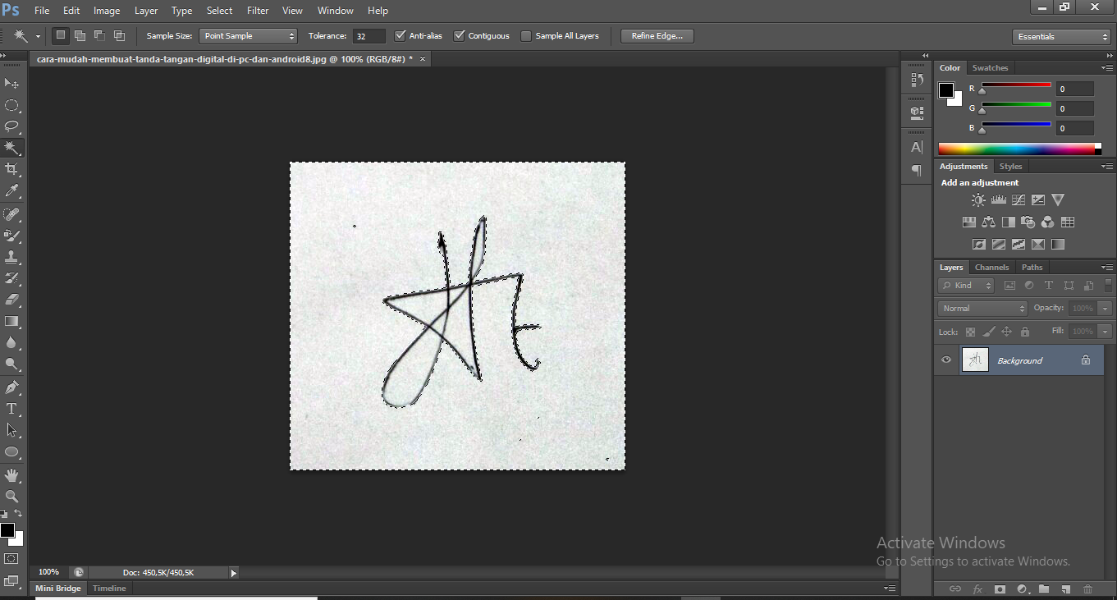
Task: Click the Levels adjustment icon
Action: click(x=998, y=199)
